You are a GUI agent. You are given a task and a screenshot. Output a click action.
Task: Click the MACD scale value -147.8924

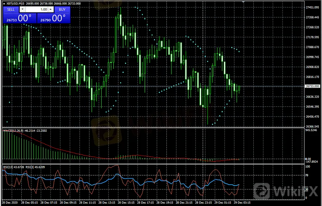[x=312, y=161]
